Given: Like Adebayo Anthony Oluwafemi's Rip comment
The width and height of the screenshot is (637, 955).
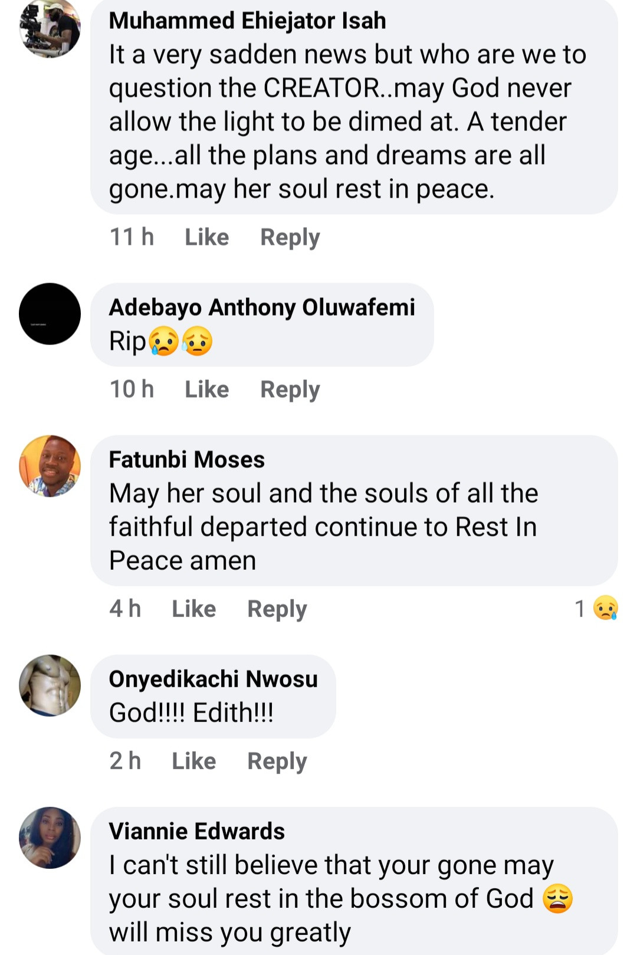Looking at the screenshot, I should 206,389.
